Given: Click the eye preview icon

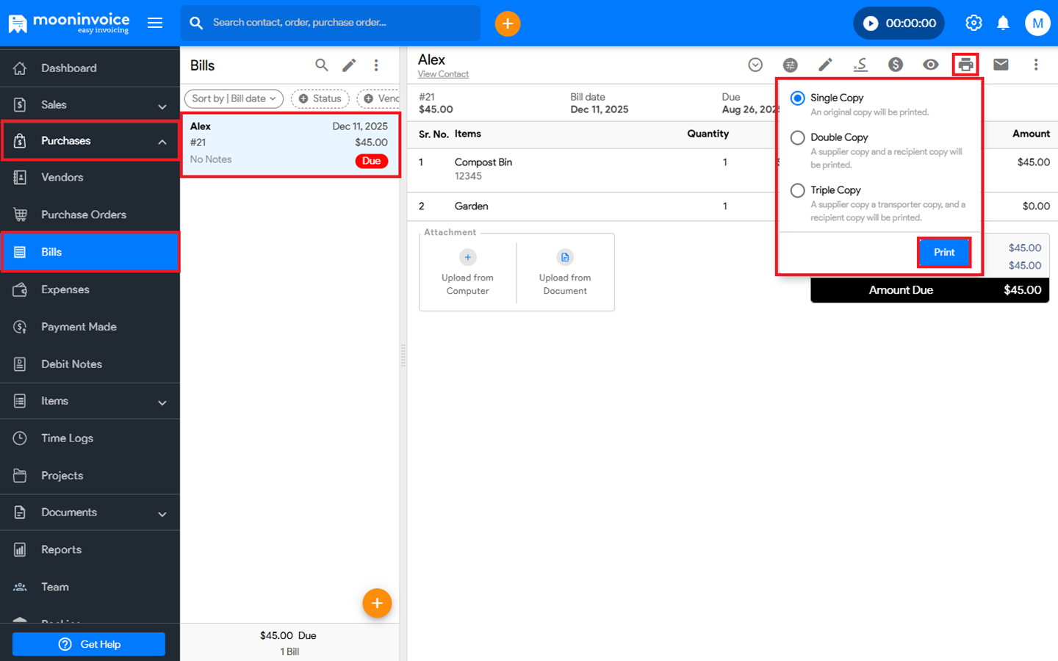Looking at the screenshot, I should tap(930, 65).
